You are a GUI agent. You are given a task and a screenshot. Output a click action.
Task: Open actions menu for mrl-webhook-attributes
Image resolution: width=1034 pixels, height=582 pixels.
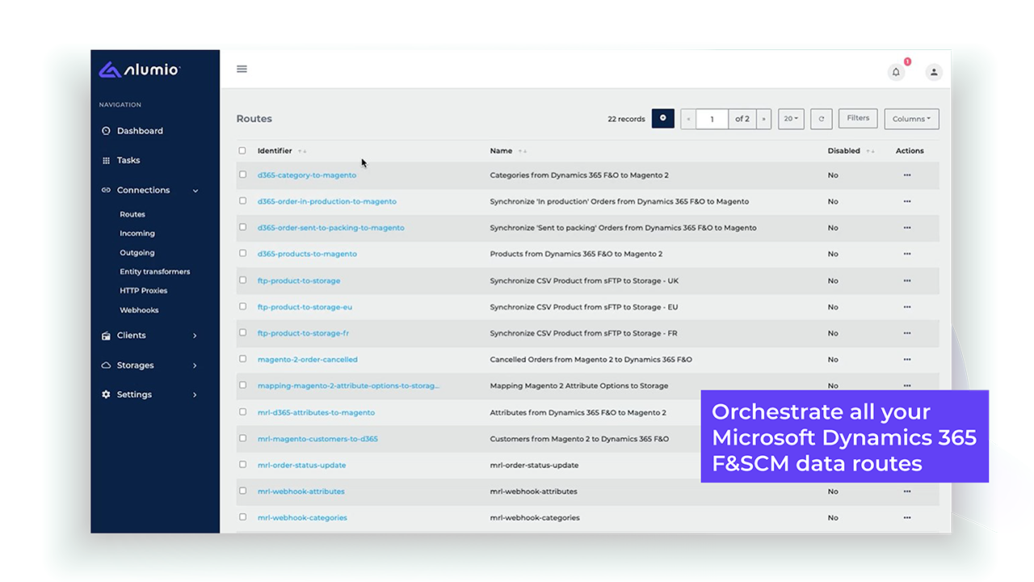coord(907,491)
